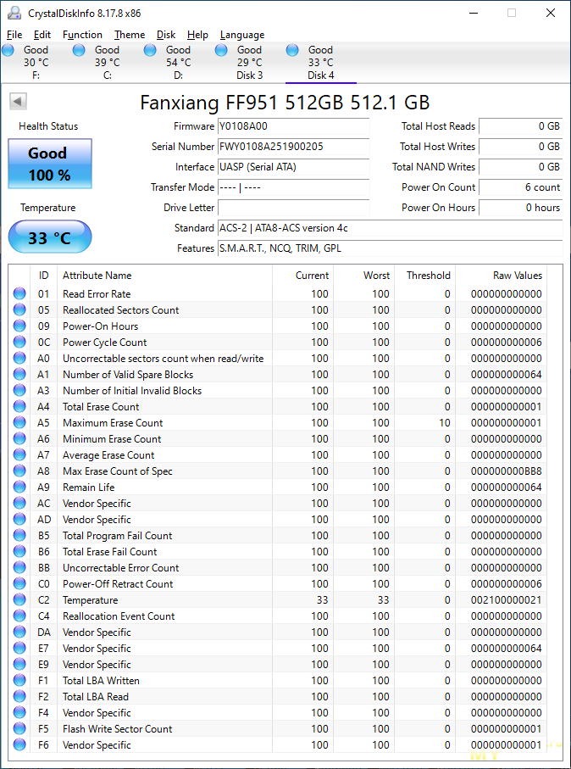Image resolution: width=571 pixels, height=769 pixels.
Task: Click the Current column header
Action: pyautogui.click(x=303, y=276)
